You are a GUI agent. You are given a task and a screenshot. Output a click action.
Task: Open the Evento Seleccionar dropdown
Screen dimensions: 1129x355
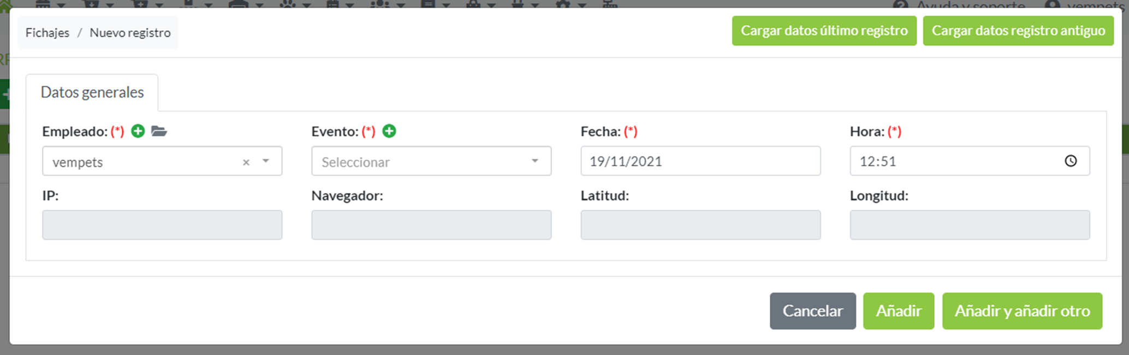pyautogui.click(x=431, y=161)
